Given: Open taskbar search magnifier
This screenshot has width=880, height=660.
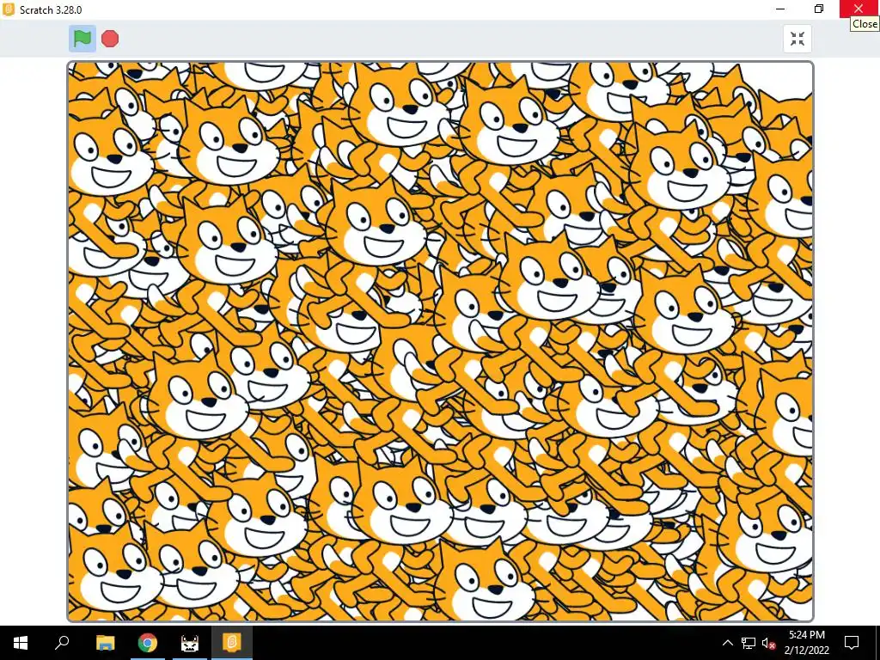Looking at the screenshot, I should point(62,643).
